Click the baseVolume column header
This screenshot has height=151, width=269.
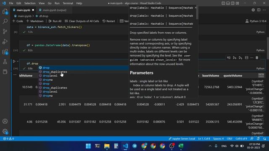click(x=211, y=75)
